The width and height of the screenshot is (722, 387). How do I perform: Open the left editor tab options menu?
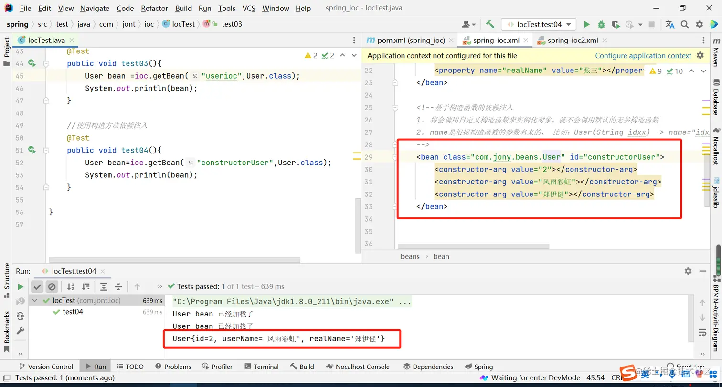pos(354,41)
